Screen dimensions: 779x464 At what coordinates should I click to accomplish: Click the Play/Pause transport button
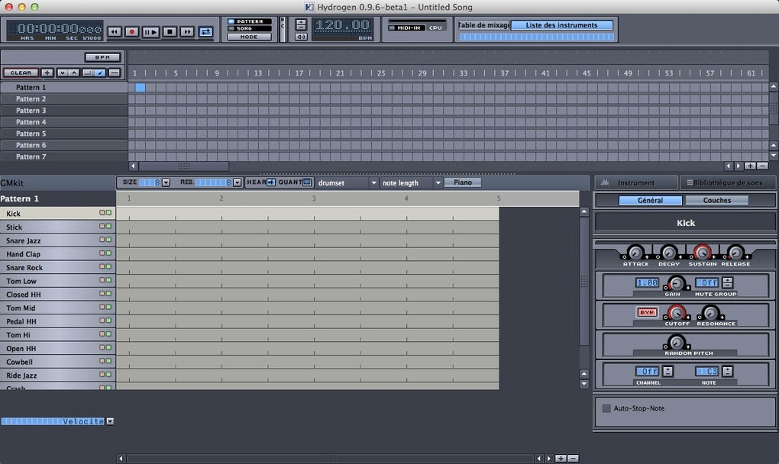click(x=150, y=32)
